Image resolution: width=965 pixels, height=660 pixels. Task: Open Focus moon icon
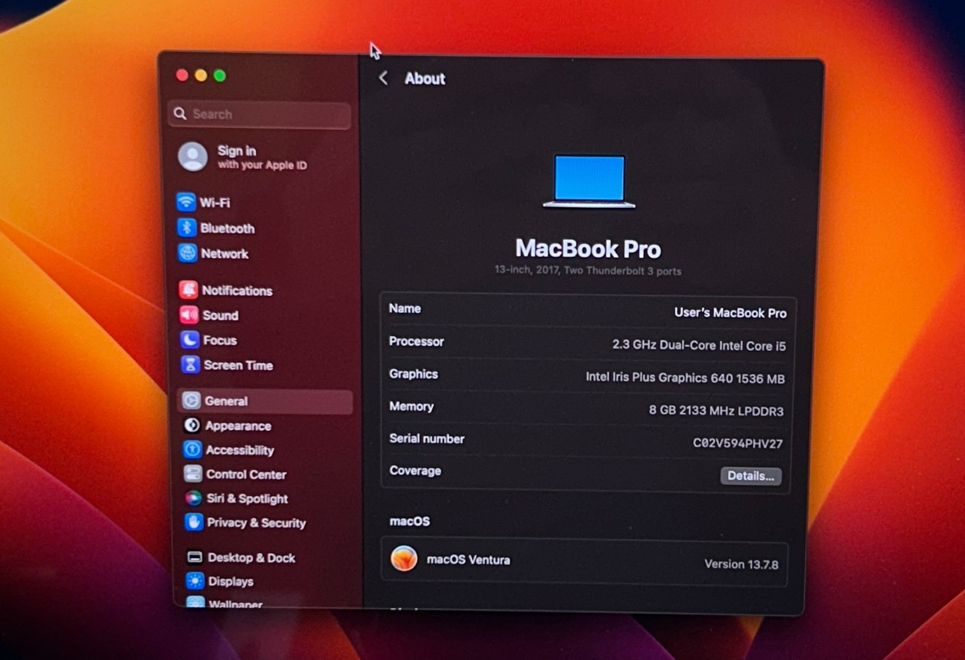[x=189, y=340]
